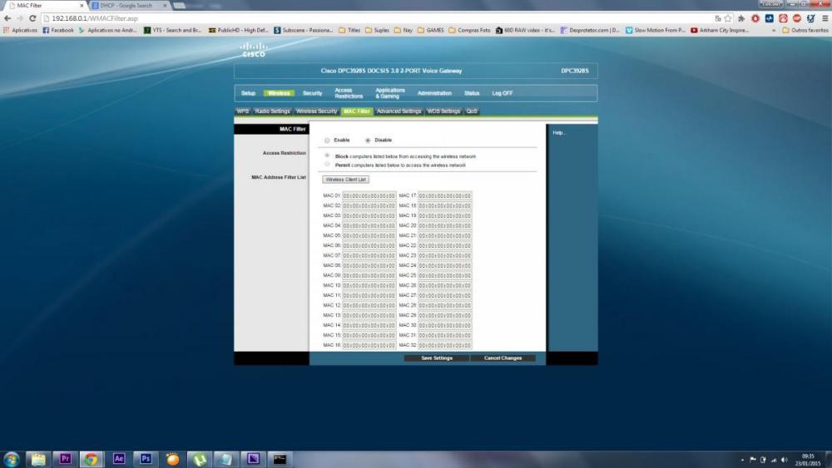Show hidden system tray icons
The image size is (832, 468).
click(x=742, y=459)
